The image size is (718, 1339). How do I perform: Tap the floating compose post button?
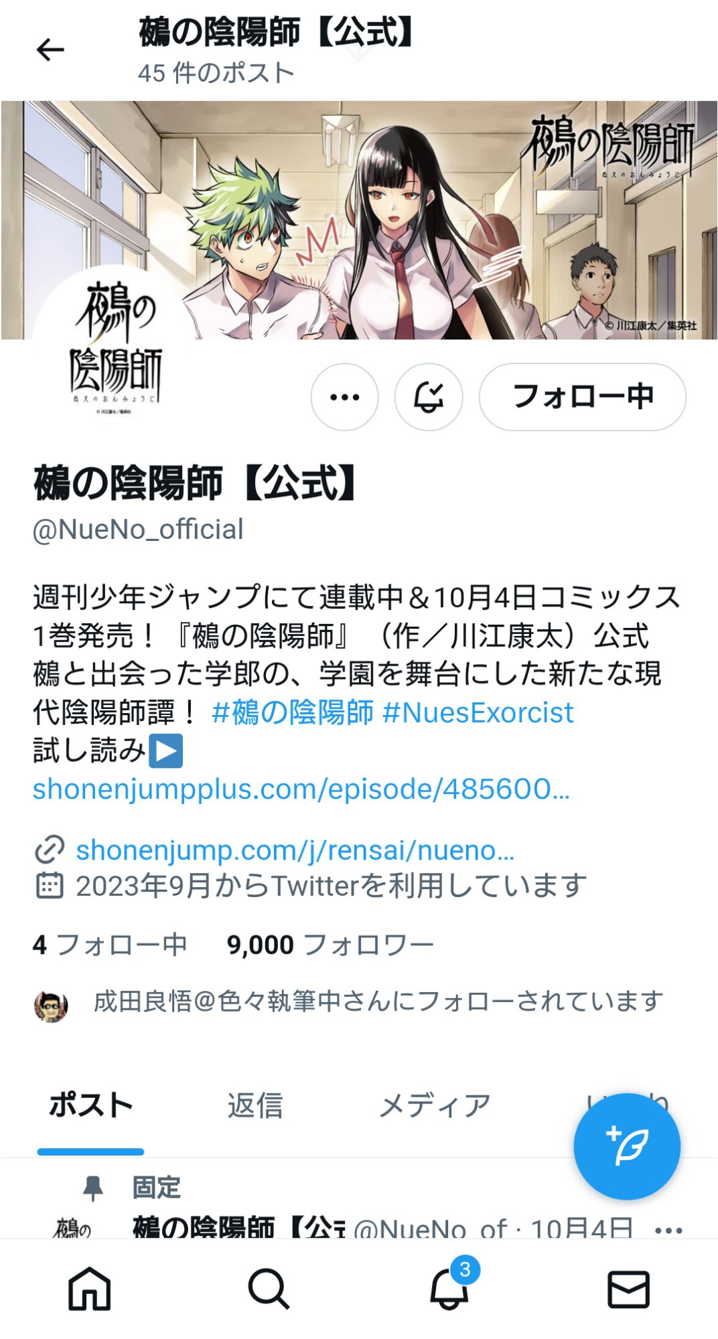(x=627, y=1146)
